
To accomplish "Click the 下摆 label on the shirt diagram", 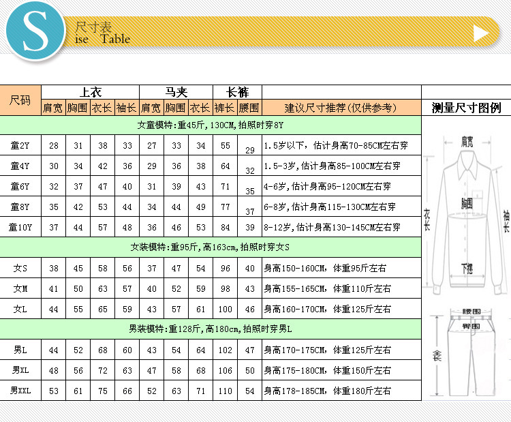I will 467,268.
